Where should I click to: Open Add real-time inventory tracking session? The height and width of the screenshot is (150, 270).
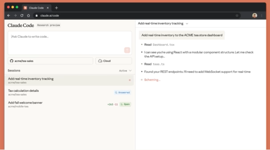(x=70, y=80)
